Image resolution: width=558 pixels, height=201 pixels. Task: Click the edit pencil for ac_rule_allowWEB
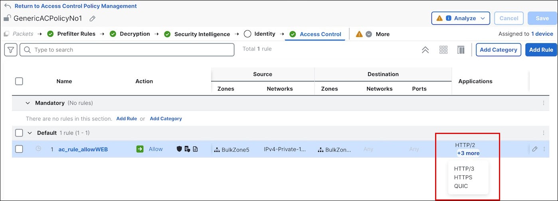[x=535, y=149]
